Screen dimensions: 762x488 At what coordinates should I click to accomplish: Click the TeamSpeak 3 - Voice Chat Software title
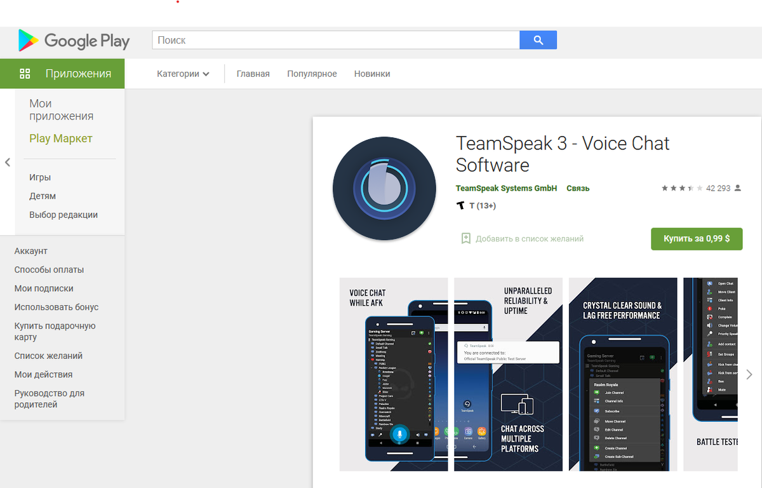(563, 154)
